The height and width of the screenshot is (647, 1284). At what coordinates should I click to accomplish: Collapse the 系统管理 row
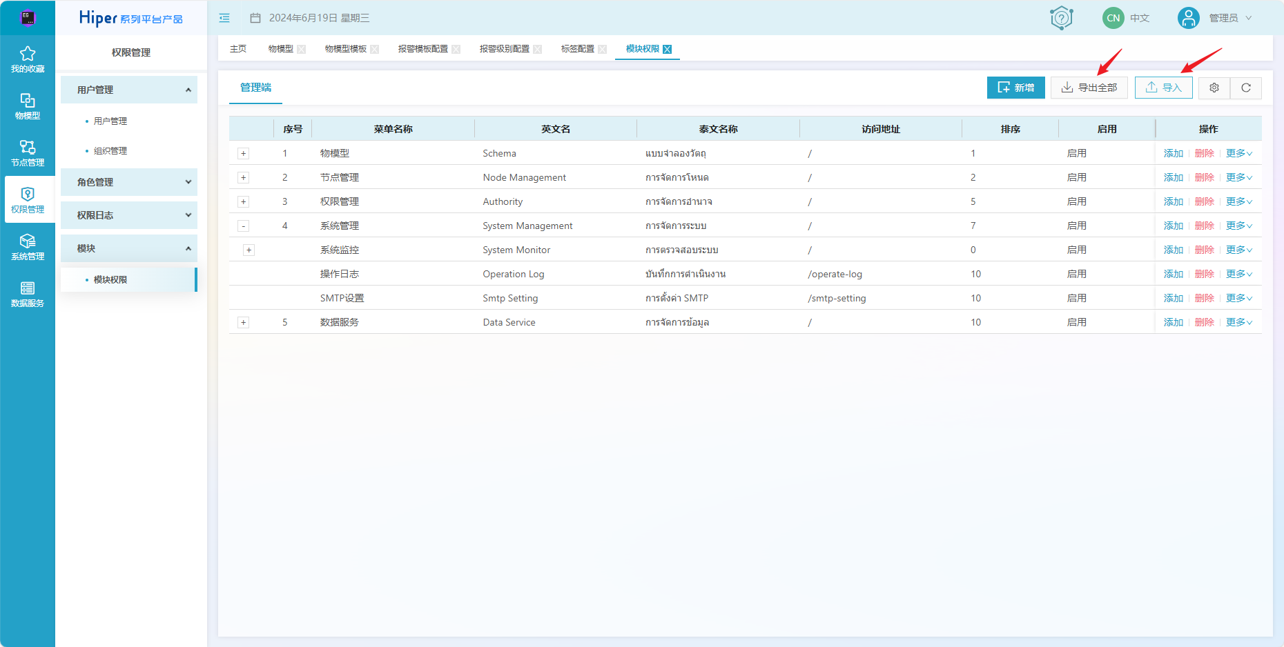243,226
